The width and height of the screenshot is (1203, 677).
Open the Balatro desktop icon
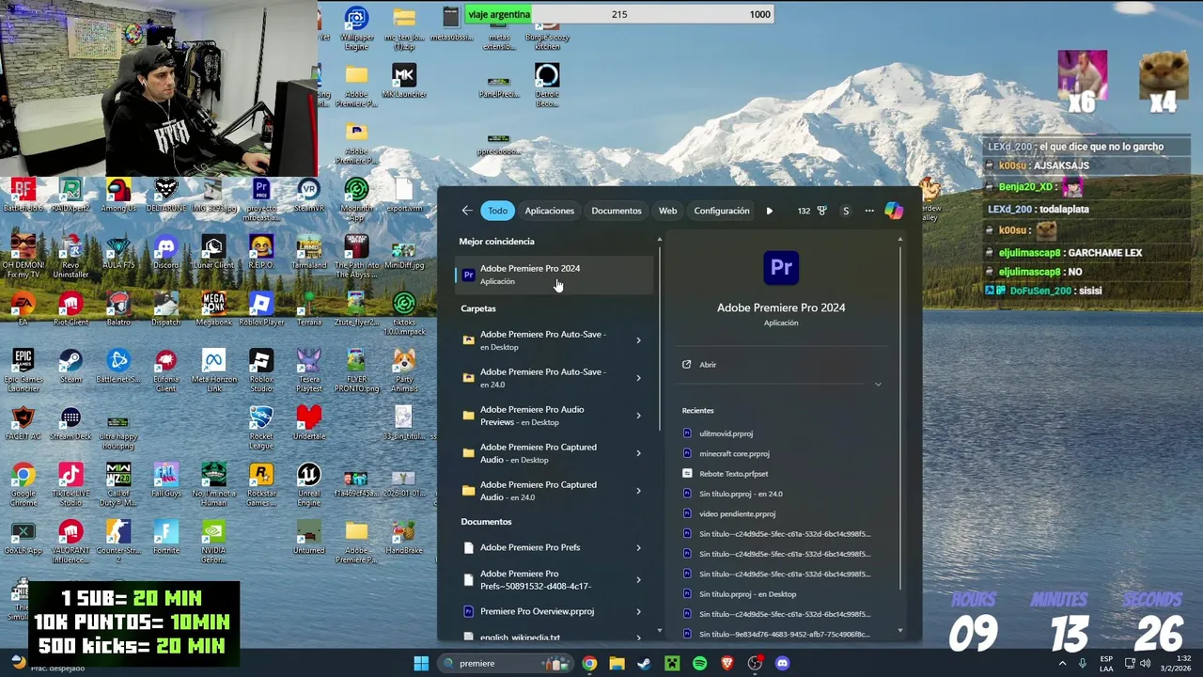tap(118, 309)
